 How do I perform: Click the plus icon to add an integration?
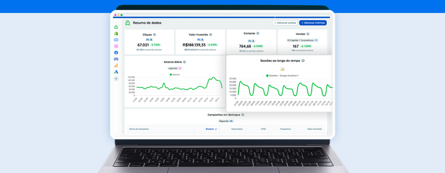[116, 79]
